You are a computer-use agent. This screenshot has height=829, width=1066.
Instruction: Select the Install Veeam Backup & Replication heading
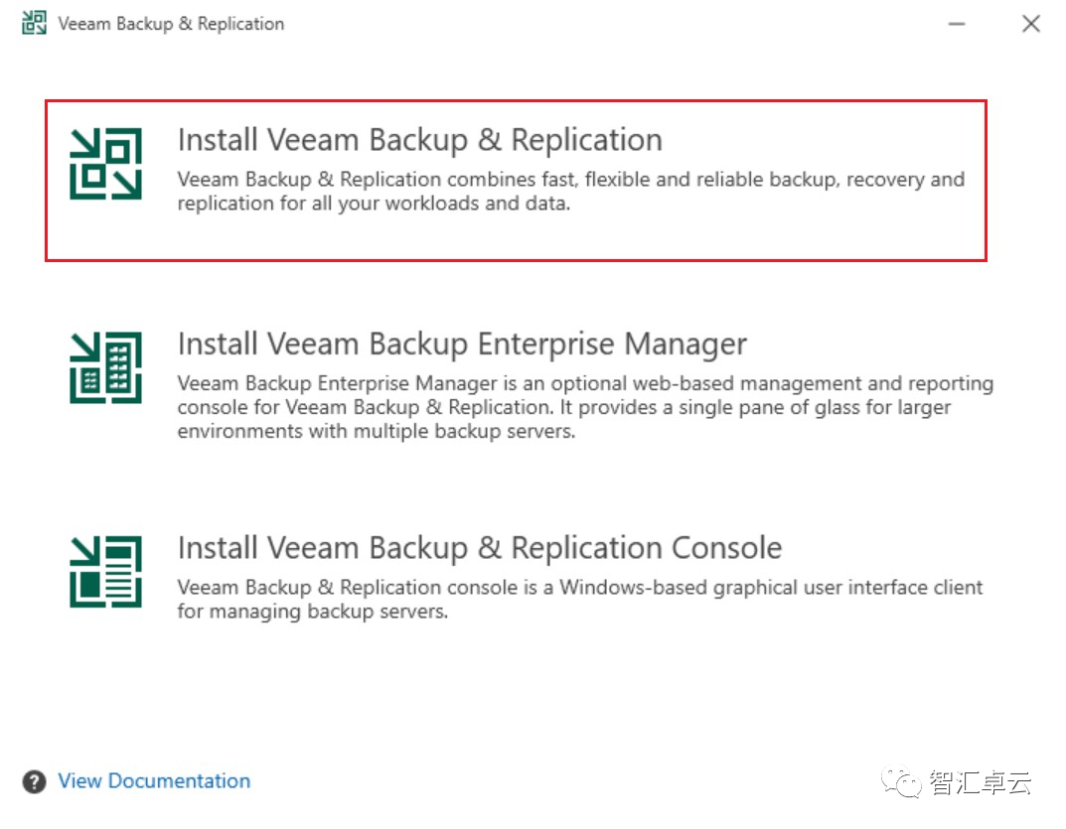coord(419,140)
